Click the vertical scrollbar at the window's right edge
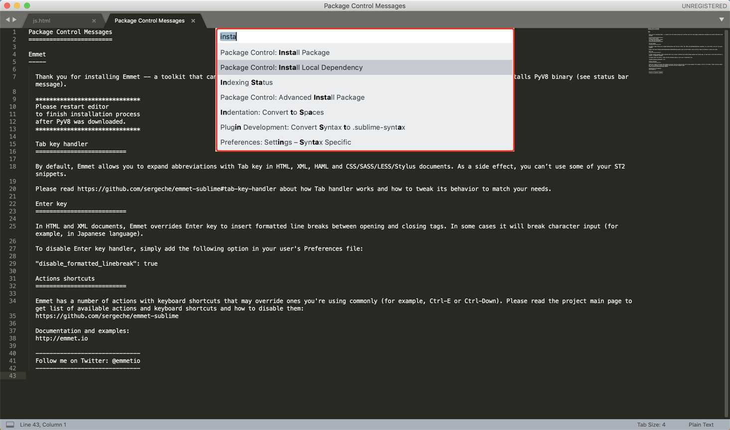Screen dimensions: 730x430 tap(727, 223)
